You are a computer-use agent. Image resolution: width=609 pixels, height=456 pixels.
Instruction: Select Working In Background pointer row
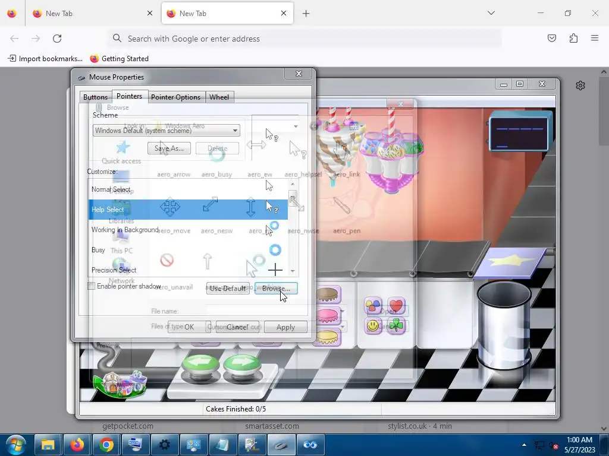[x=188, y=230]
